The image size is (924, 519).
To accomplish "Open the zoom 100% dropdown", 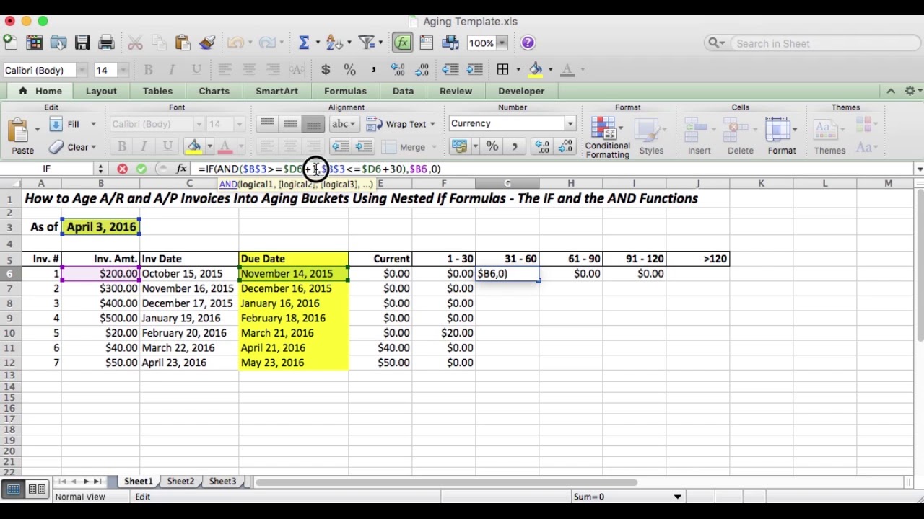I will (502, 43).
